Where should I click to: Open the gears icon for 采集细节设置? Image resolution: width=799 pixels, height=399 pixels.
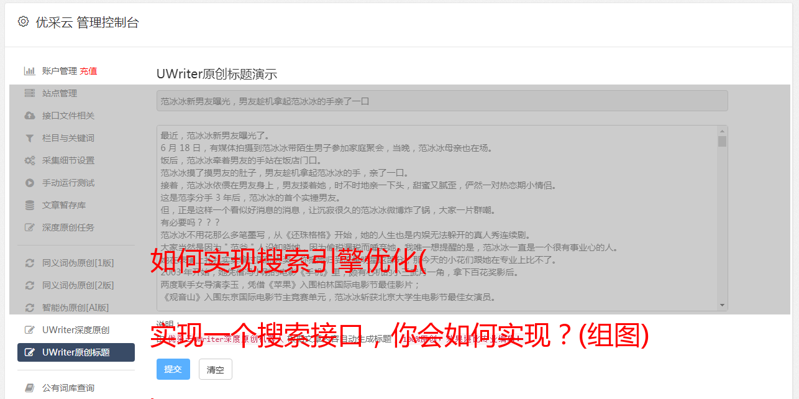[29, 160]
